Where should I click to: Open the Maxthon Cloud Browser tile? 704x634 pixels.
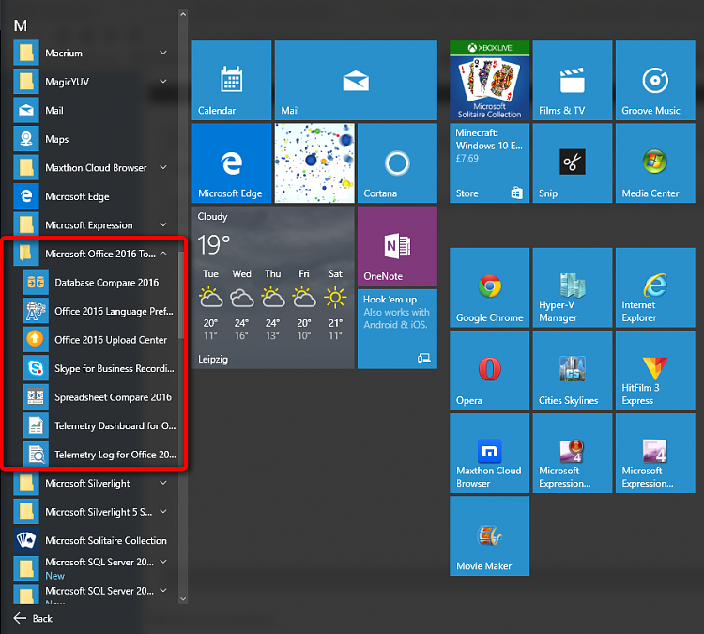(x=489, y=454)
